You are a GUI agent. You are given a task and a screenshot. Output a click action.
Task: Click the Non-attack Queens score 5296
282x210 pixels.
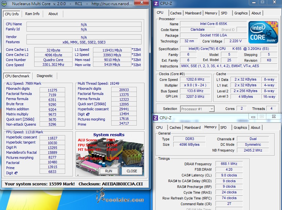click(52, 124)
